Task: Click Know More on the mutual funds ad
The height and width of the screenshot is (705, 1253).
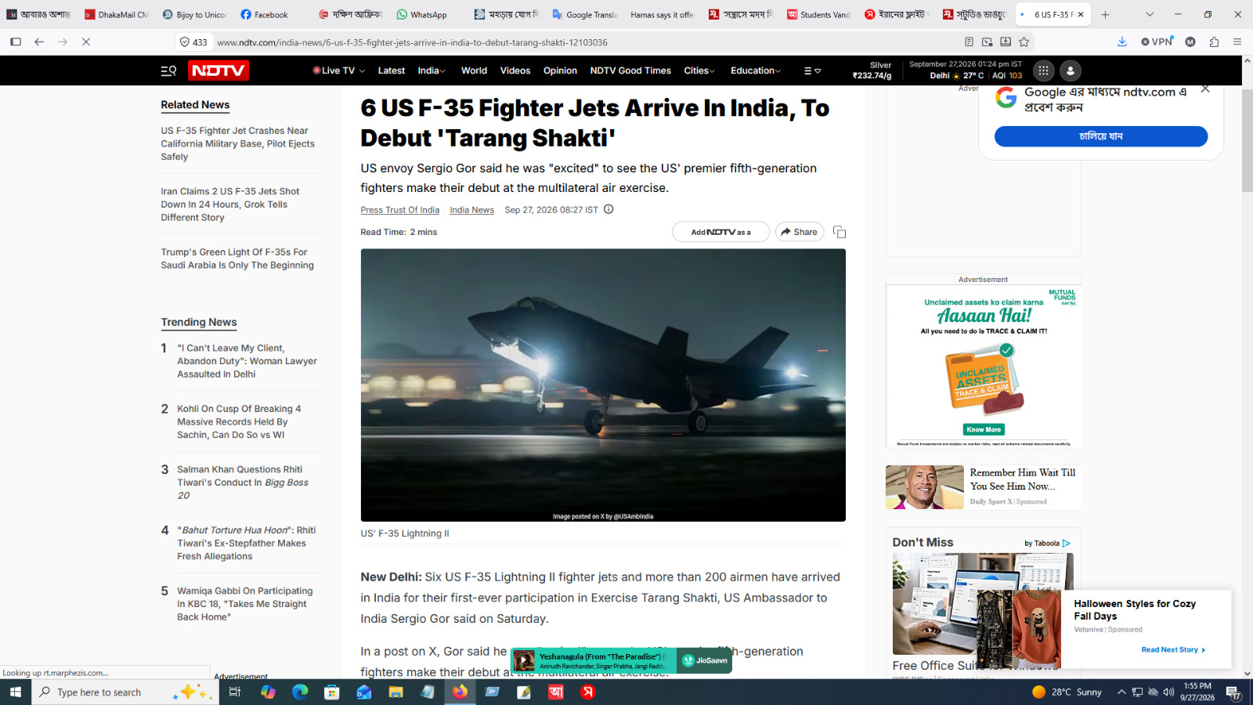Action: pos(984,429)
